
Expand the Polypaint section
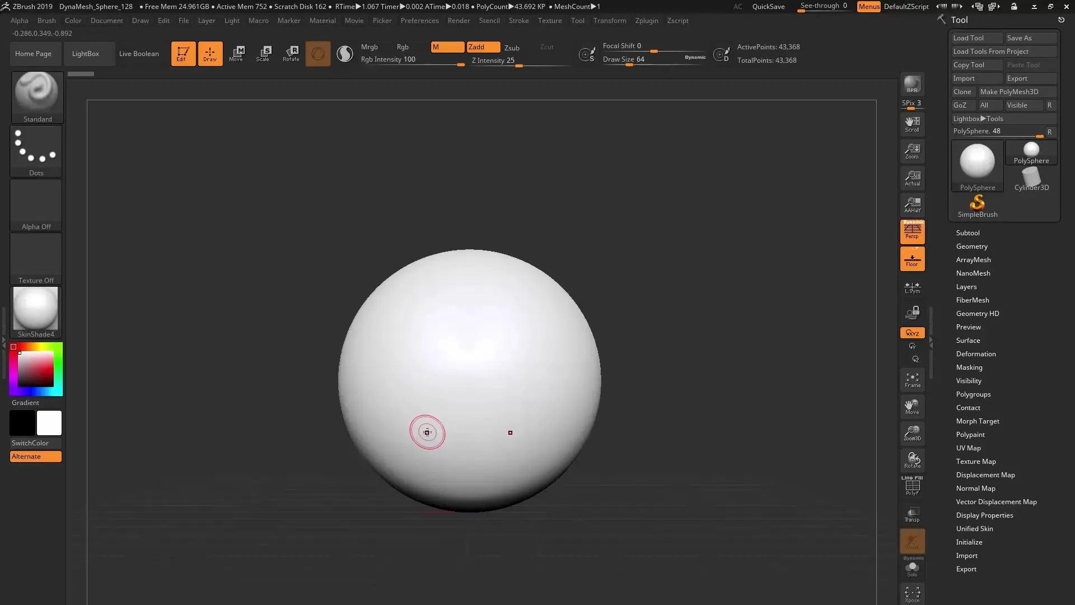[970, 435]
